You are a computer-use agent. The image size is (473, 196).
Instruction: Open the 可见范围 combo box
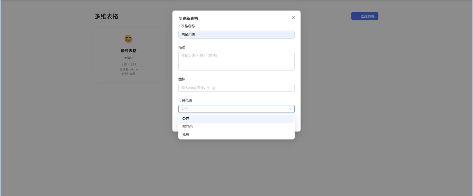click(236, 109)
